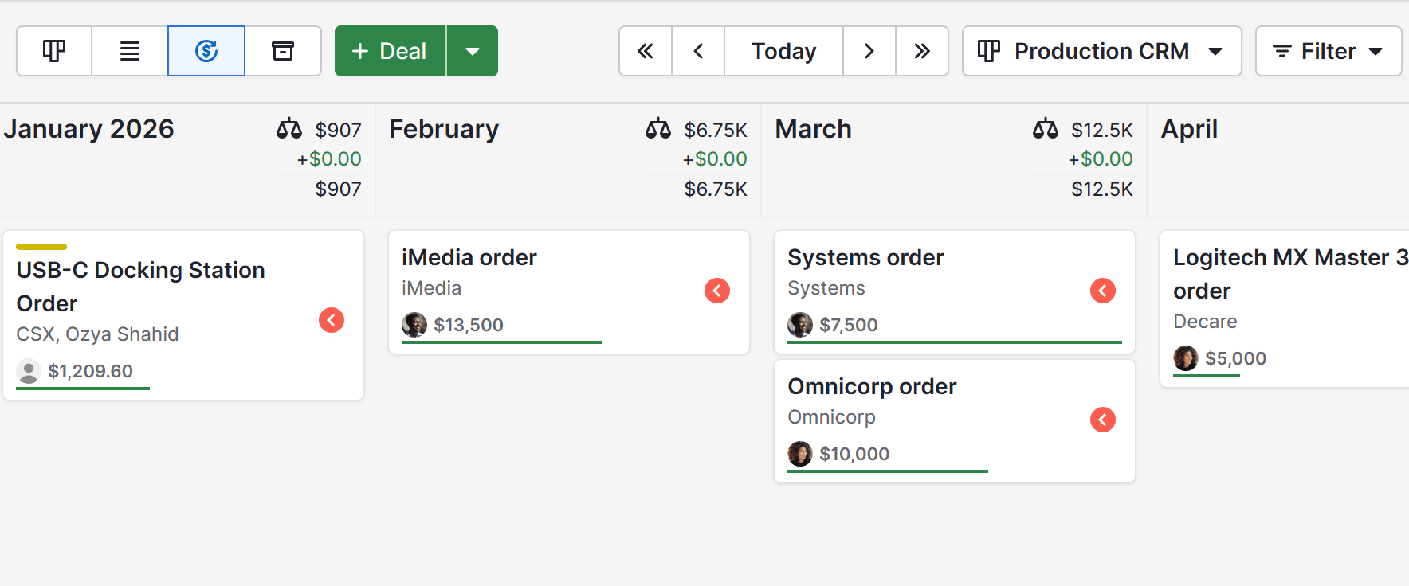Click the January 2026 column heading
Viewport: 1409px width, 586px height.
(x=88, y=129)
